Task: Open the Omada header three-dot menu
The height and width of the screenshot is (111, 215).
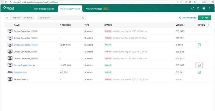Action: [x=210, y=8]
